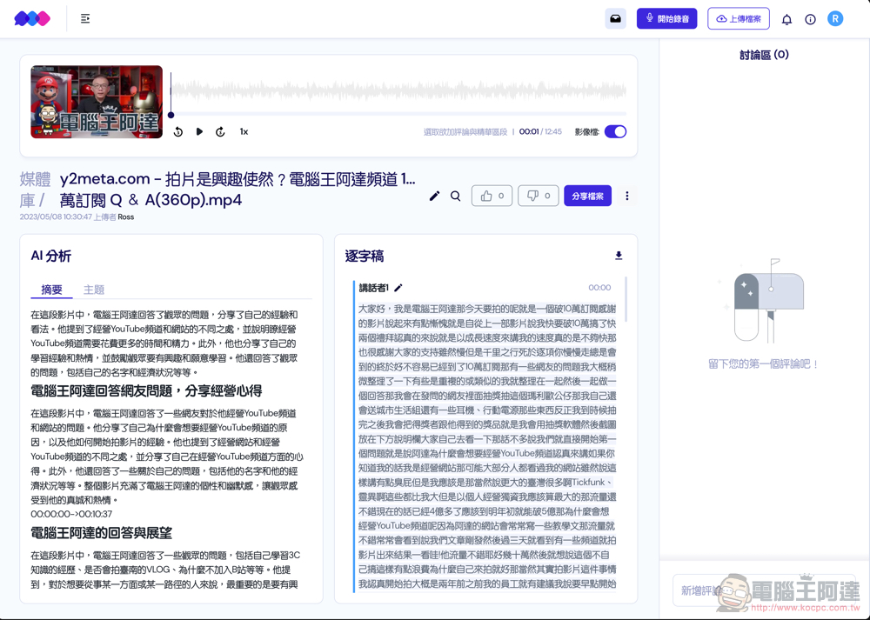Viewport: 870px width, 620px height.
Task: Open the three-dot more options menu
Action: click(x=626, y=197)
